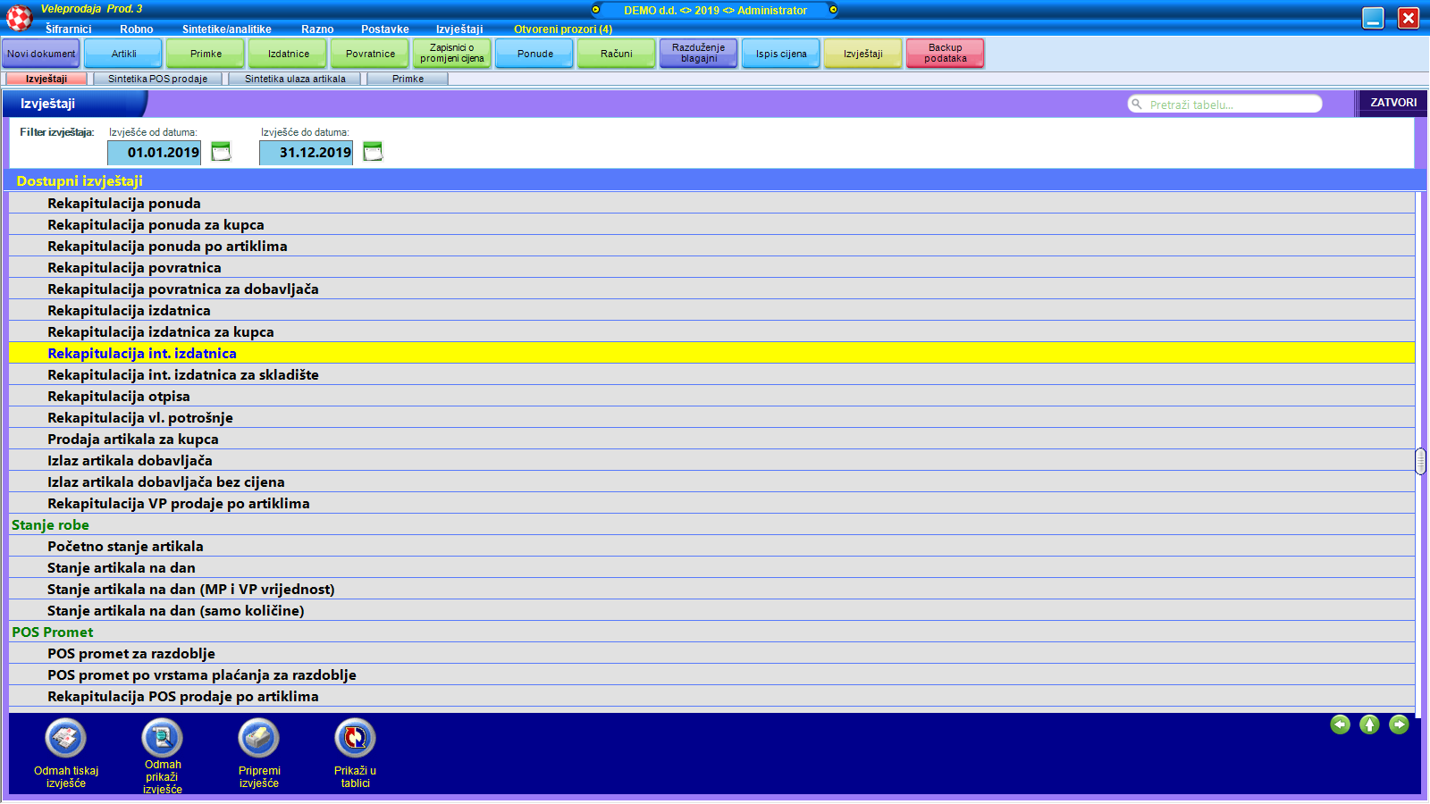Open the Sintetike/analitike menu

coord(226,29)
